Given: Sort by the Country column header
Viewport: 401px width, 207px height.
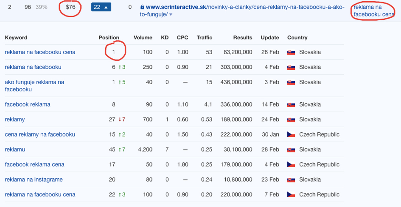Looking at the screenshot, I should click(x=297, y=38).
